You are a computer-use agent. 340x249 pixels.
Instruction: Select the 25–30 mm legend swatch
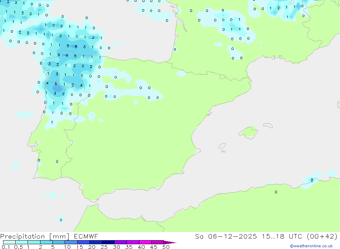tap(108, 242)
